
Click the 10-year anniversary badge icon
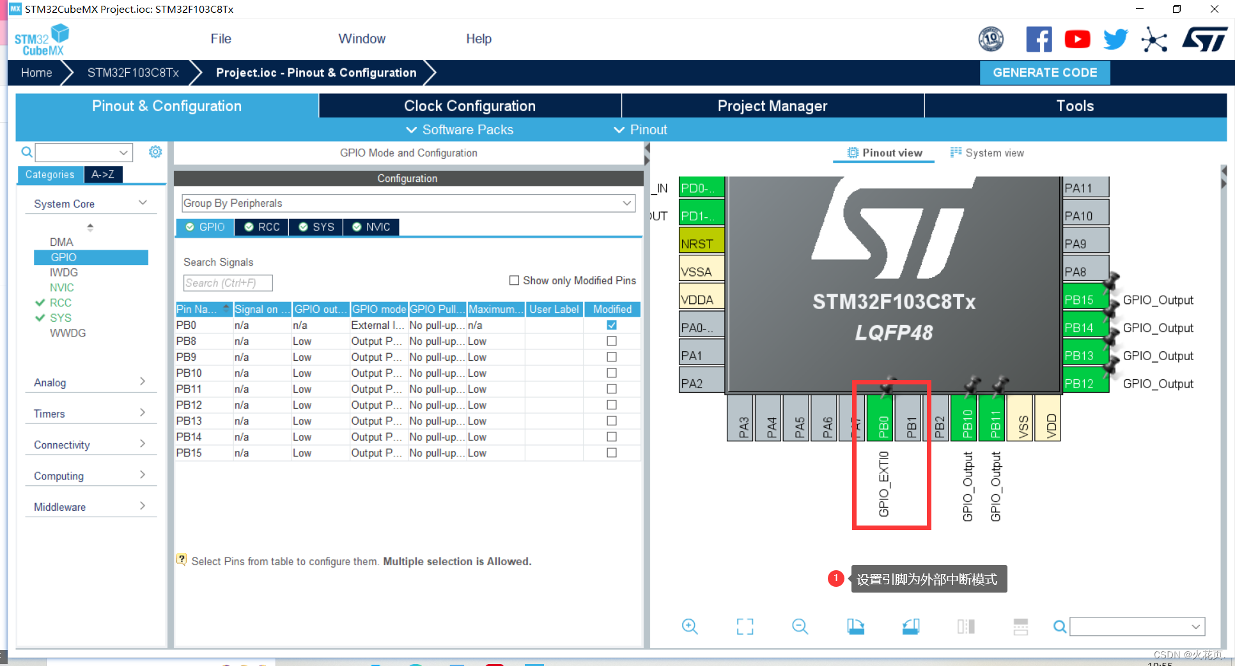(x=991, y=40)
